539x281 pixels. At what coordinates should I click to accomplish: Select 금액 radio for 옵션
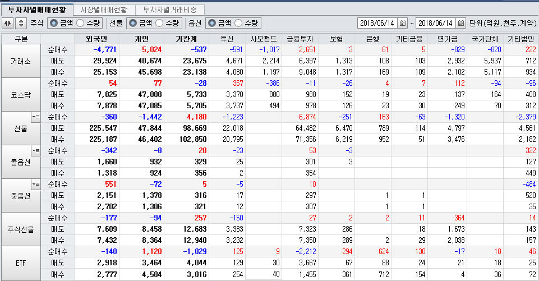[x=212, y=23]
